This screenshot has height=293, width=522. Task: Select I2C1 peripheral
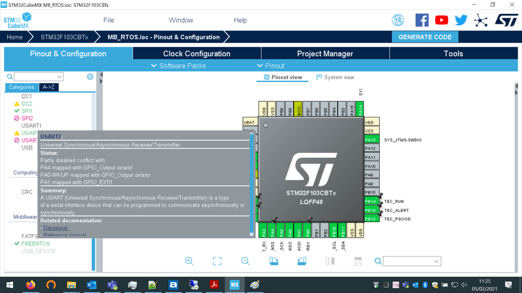coord(27,96)
